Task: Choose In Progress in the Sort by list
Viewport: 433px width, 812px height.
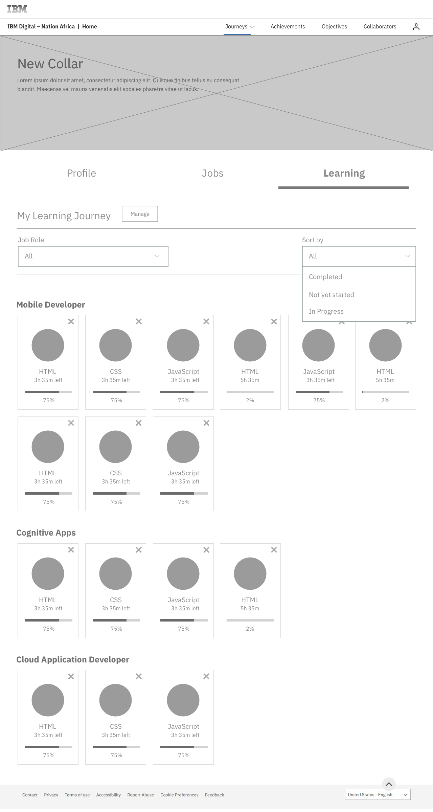Action: (x=359, y=311)
